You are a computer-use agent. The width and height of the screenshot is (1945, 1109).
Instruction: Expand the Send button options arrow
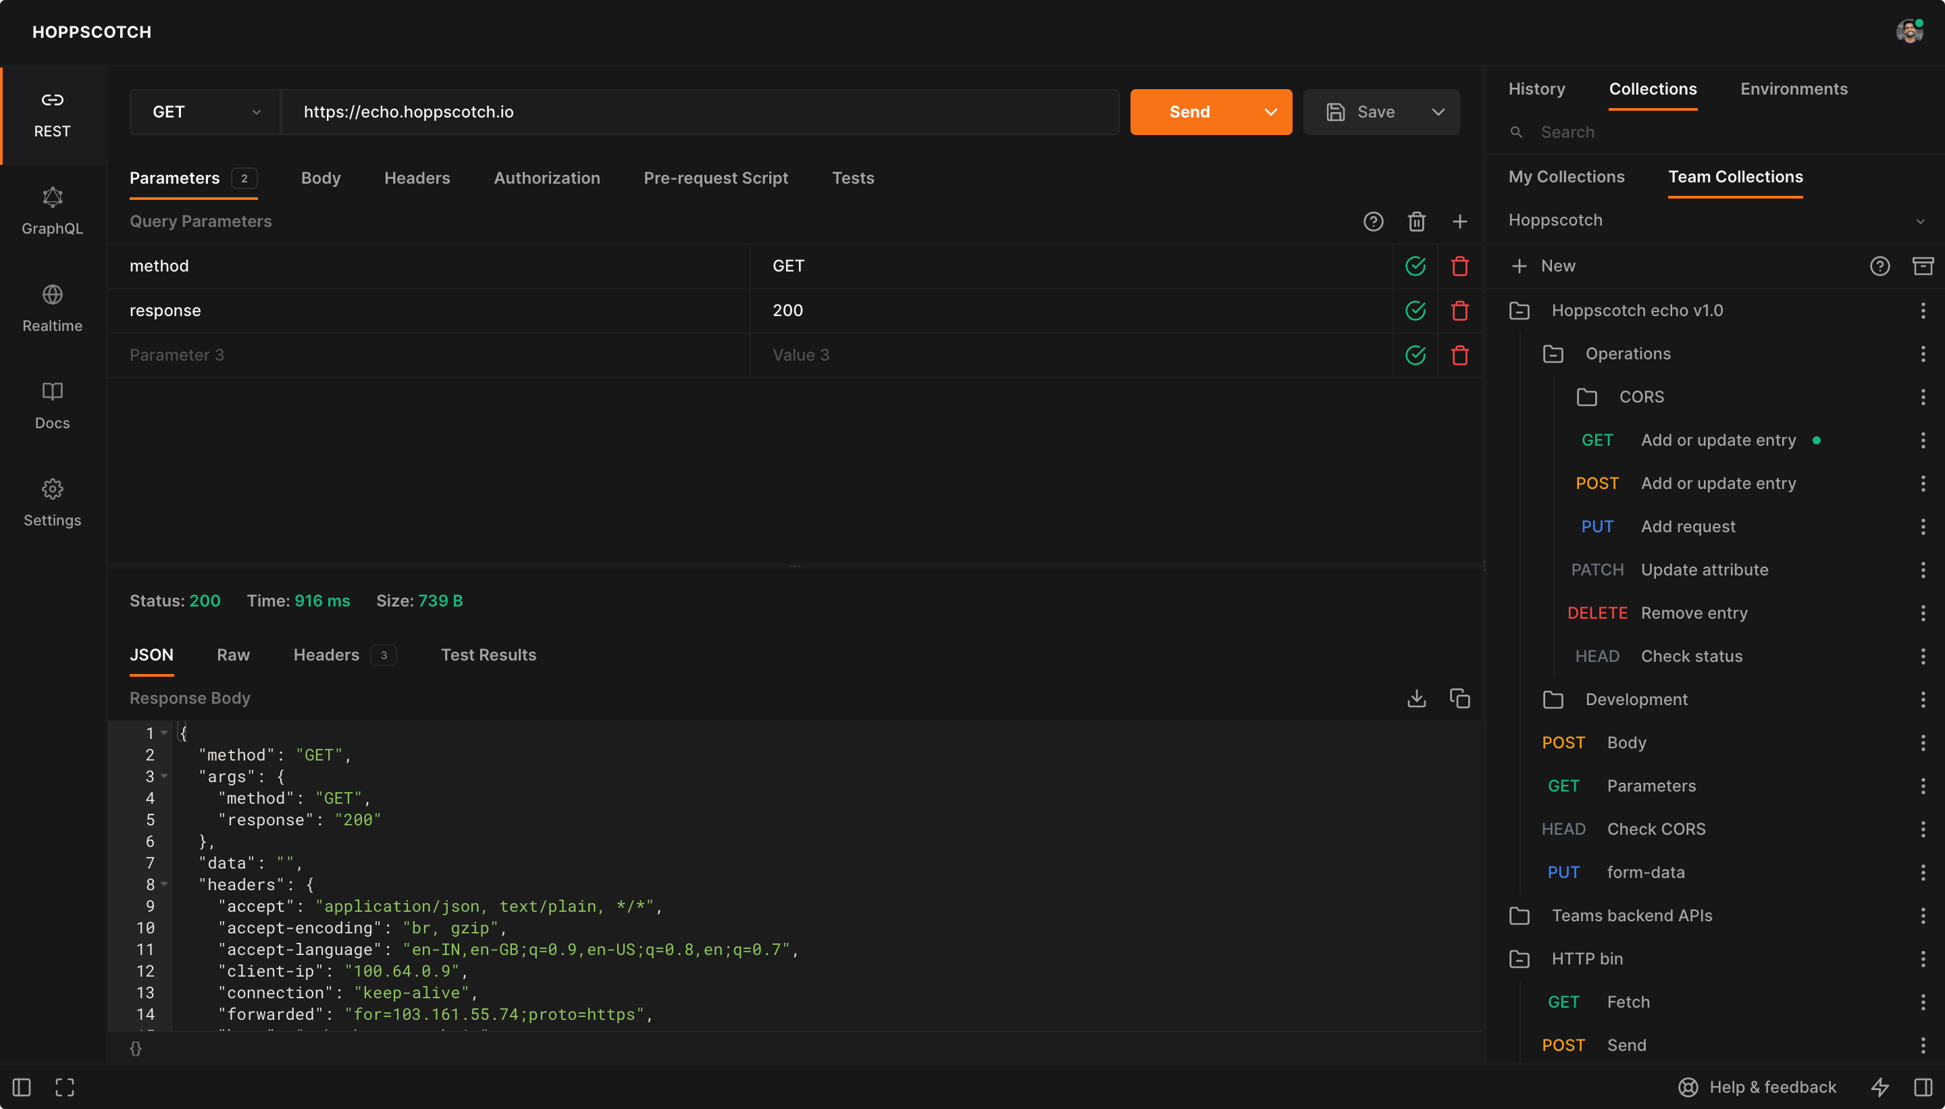point(1270,112)
